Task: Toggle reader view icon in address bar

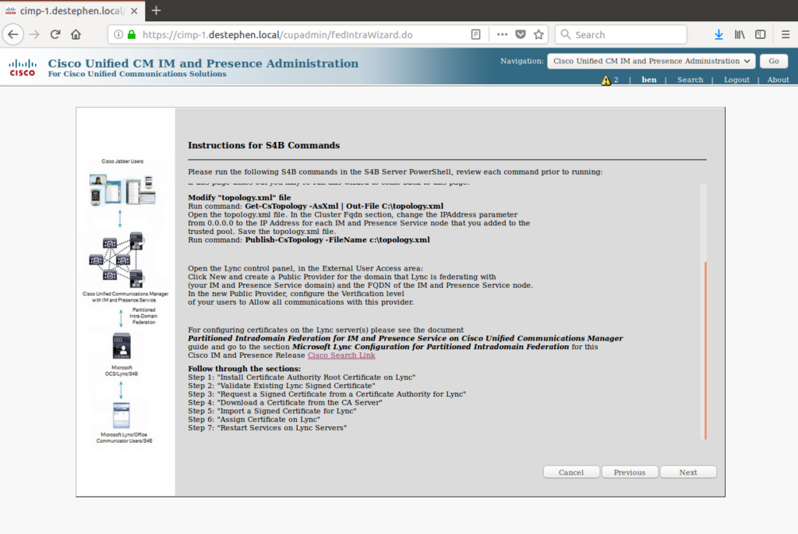Action: [475, 34]
